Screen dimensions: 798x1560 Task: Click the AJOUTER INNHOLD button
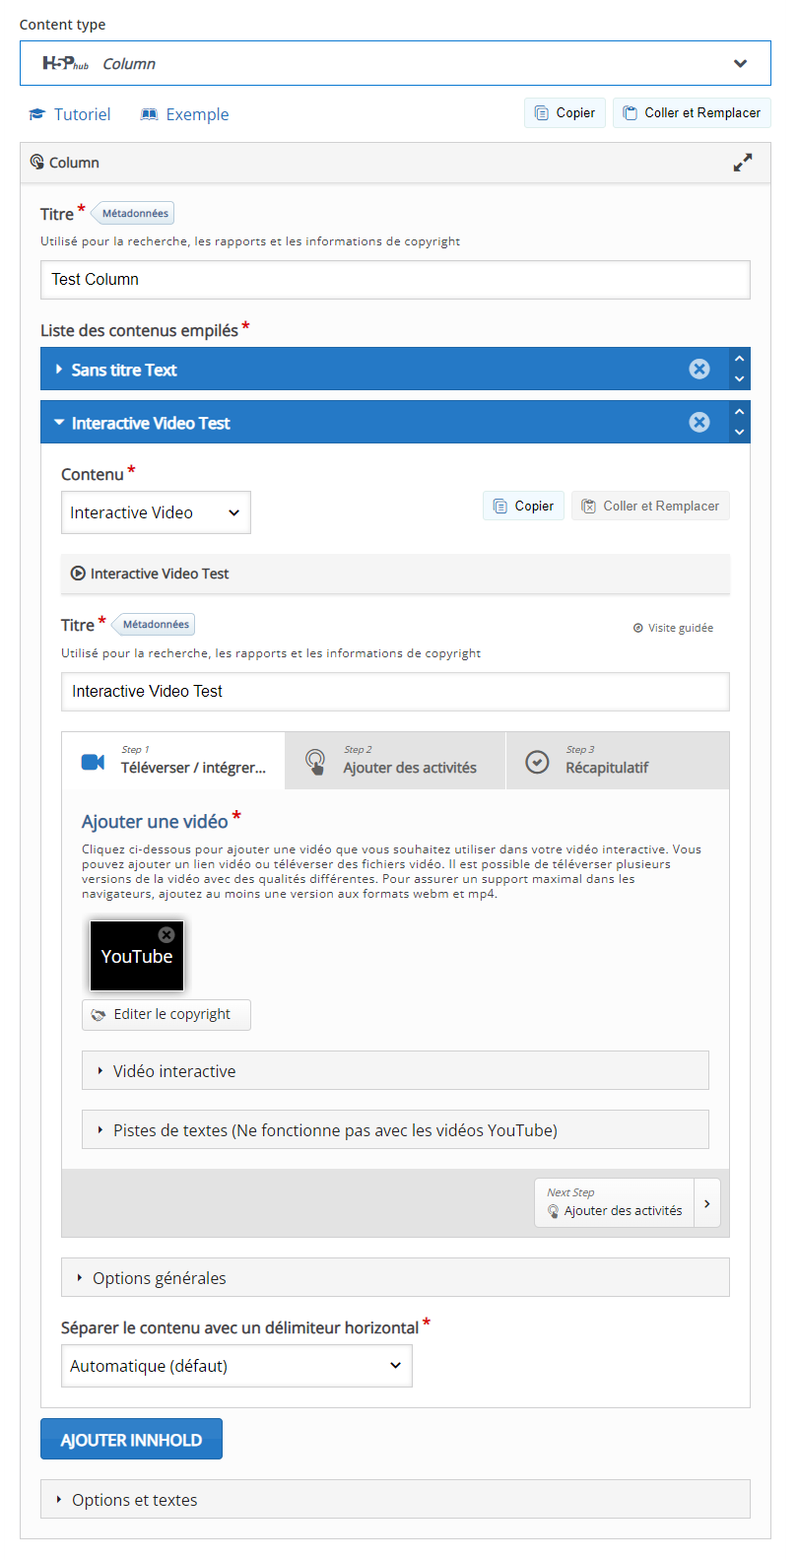[x=131, y=1440]
